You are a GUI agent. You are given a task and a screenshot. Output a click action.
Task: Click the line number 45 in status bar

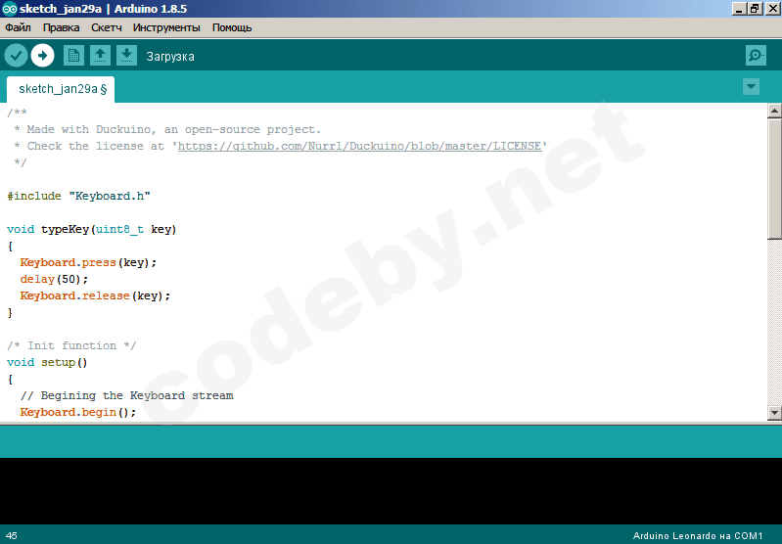12,536
